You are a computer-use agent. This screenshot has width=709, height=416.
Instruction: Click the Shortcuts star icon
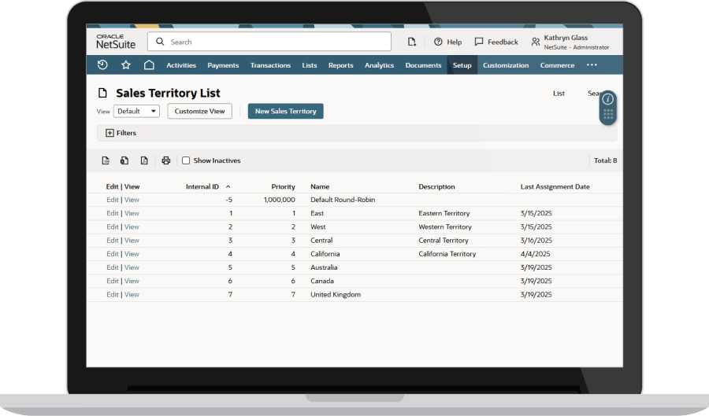pos(126,65)
